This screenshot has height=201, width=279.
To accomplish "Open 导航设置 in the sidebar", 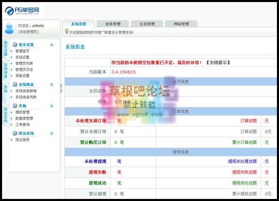I will pos(22,76).
